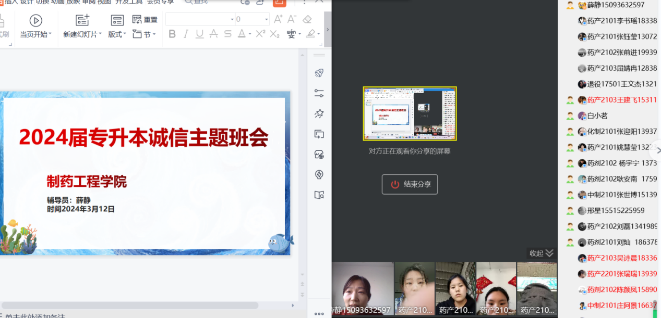661x318 pixels.
Task: Open the 视图 menu tab
Action: pyautogui.click(x=104, y=2)
